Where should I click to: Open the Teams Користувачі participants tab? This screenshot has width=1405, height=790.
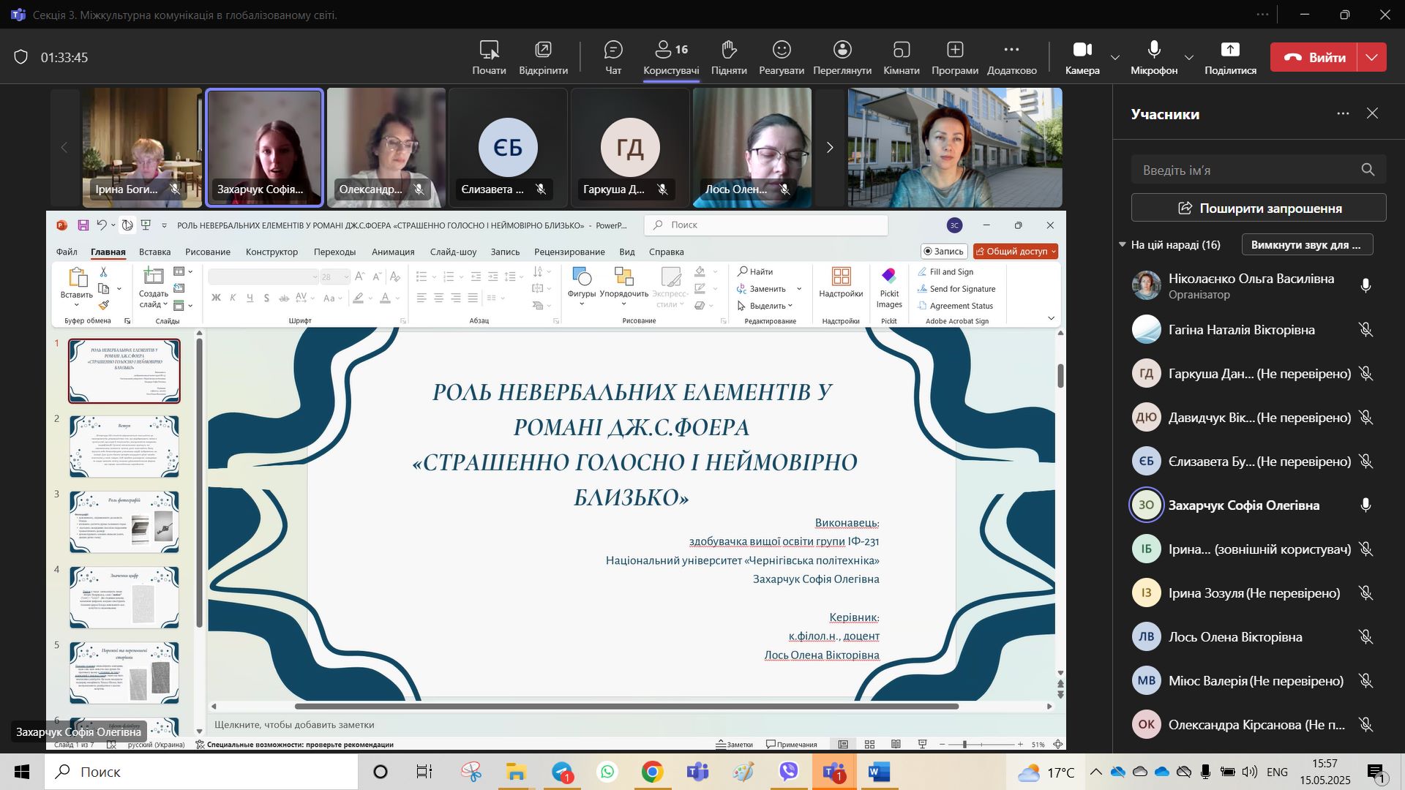(x=671, y=57)
